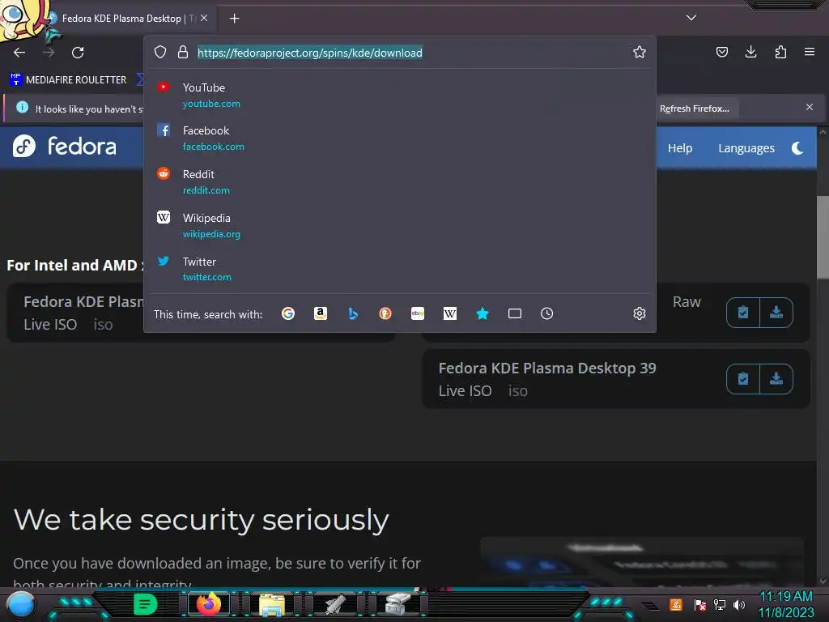Click the forward navigation arrow
This screenshot has width=829, height=622.
click(x=49, y=53)
